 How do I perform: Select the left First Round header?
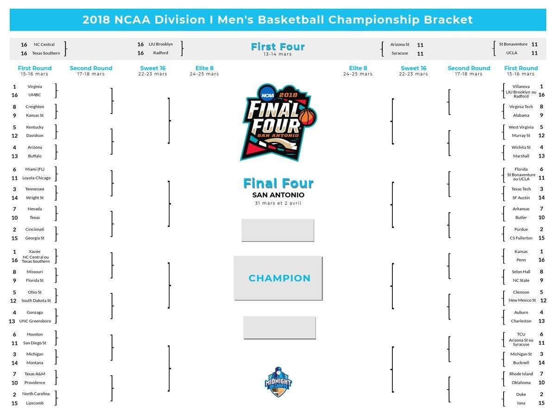[35, 68]
